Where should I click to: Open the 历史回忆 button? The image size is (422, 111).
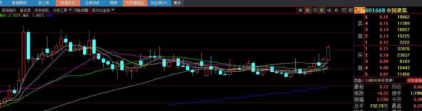coord(42,10)
